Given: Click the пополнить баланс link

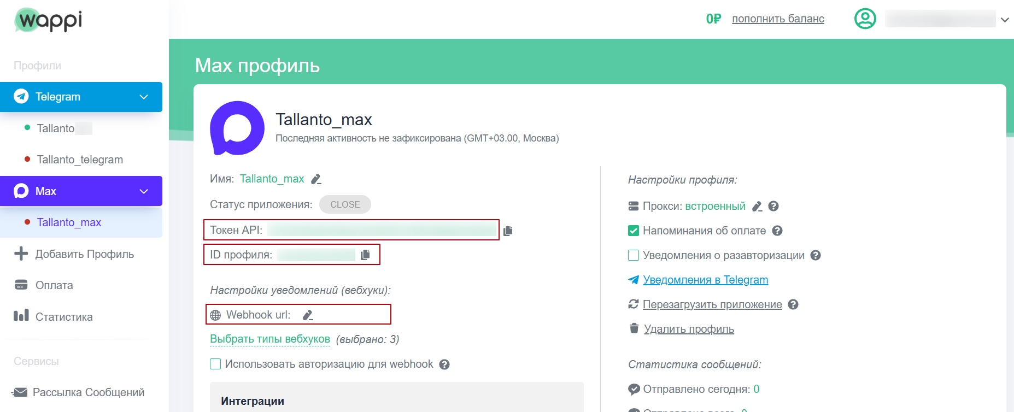Looking at the screenshot, I should (778, 19).
